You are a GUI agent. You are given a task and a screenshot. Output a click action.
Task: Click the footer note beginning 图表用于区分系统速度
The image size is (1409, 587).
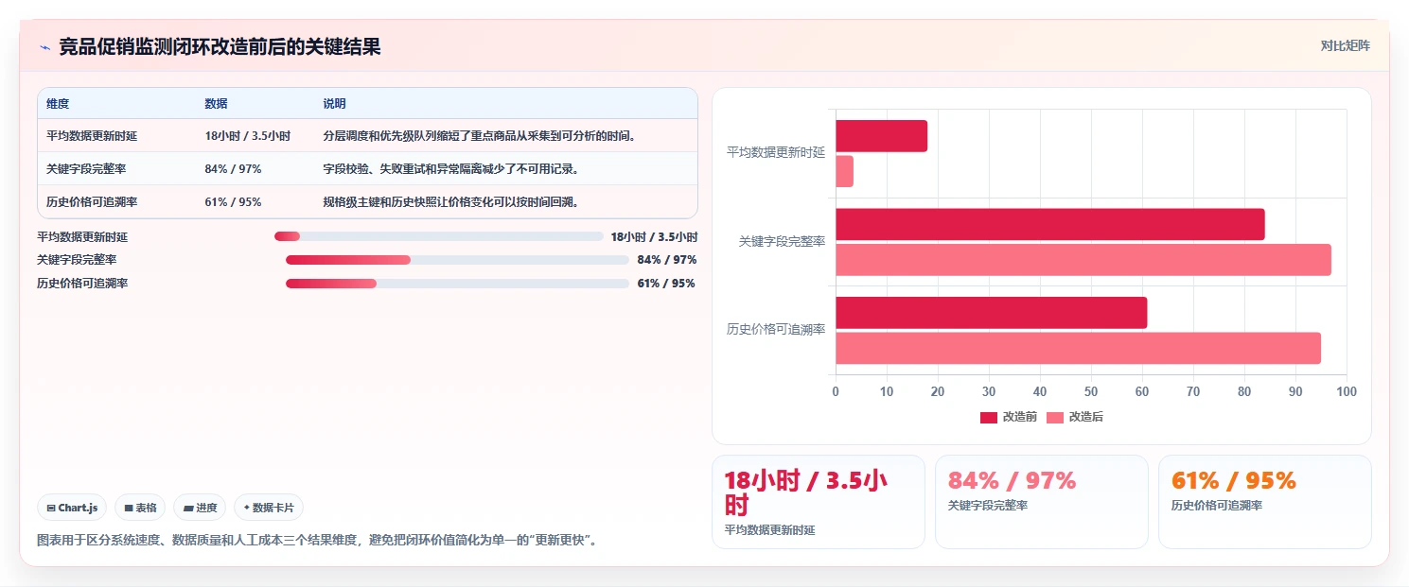316,541
